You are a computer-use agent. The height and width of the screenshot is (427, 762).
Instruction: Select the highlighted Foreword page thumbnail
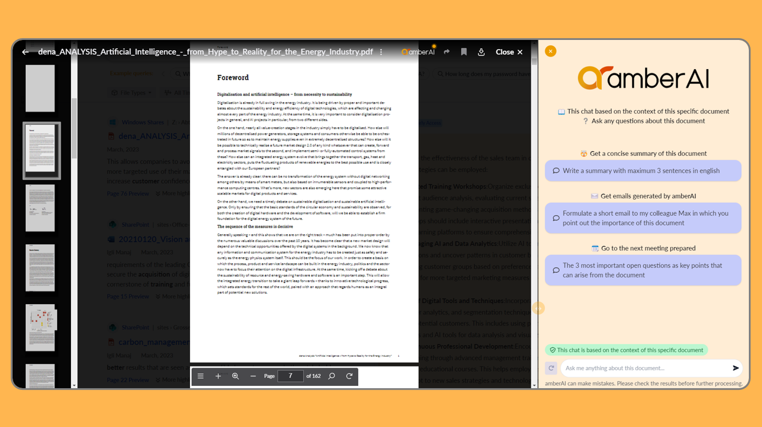[41, 151]
